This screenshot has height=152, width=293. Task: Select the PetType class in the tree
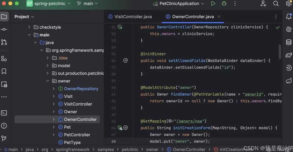[x=72, y=142]
